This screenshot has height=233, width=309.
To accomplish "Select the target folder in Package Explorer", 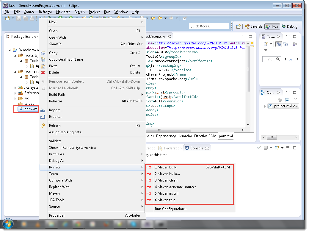I will click(x=26, y=104).
